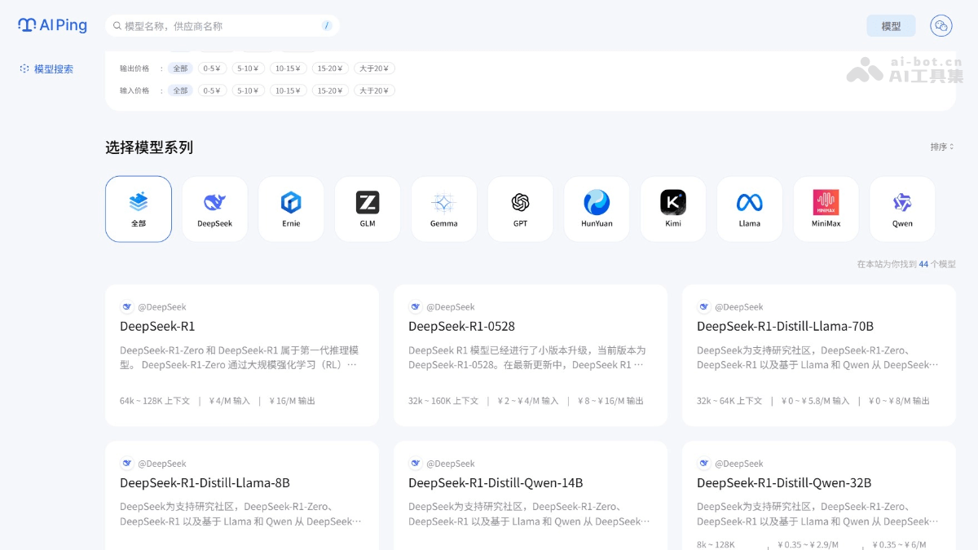Select the 全部 all-series tile
Screen dimensions: 978x550
(x=139, y=209)
